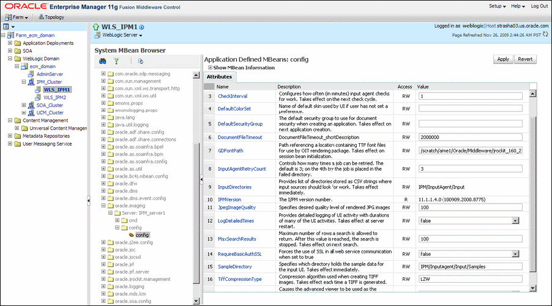The image size is (552, 306).
Task: Click the WLS_IPM2 server icon
Action: [38, 97]
